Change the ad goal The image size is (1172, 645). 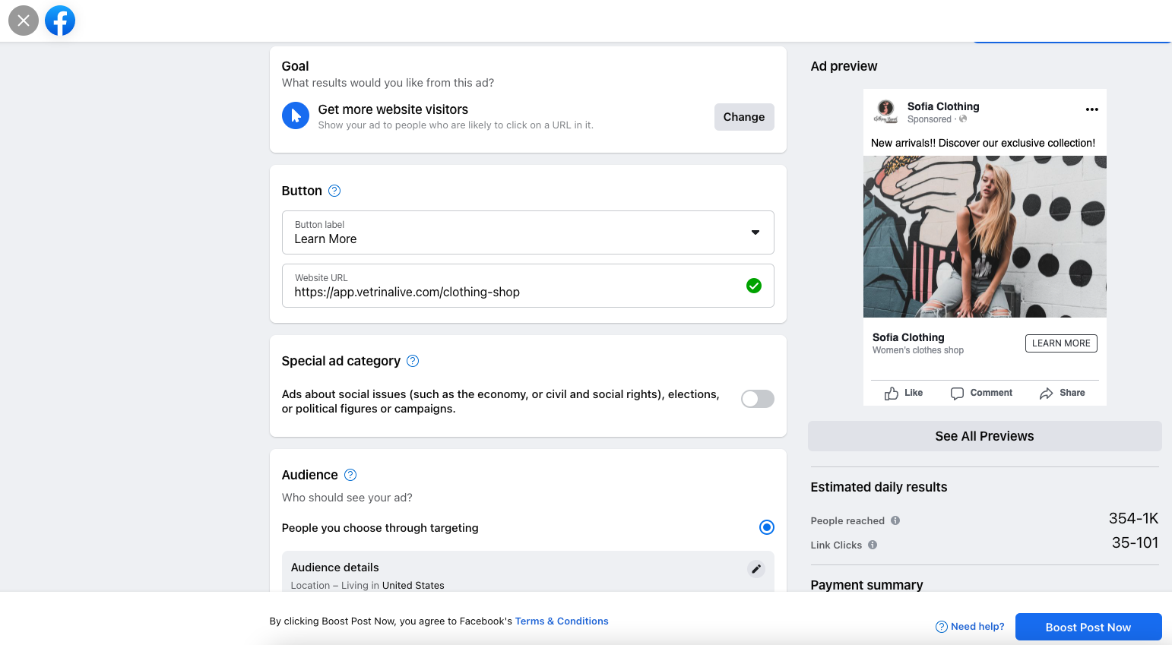(x=744, y=117)
